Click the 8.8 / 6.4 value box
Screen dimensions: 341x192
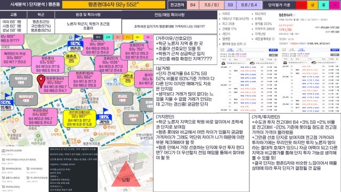pos(249,5)
